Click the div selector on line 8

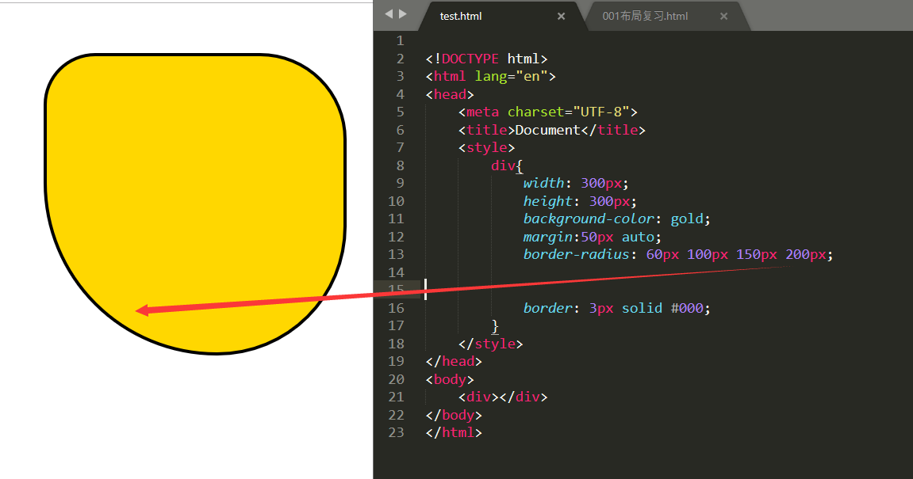click(x=503, y=165)
